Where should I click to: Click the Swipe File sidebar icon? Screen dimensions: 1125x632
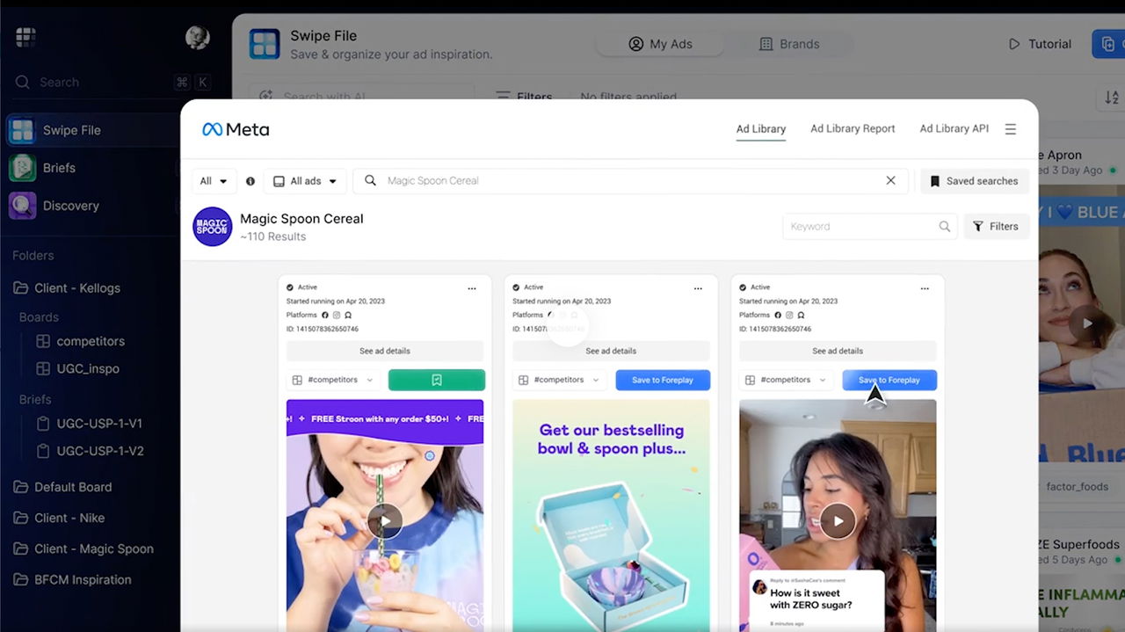click(22, 130)
